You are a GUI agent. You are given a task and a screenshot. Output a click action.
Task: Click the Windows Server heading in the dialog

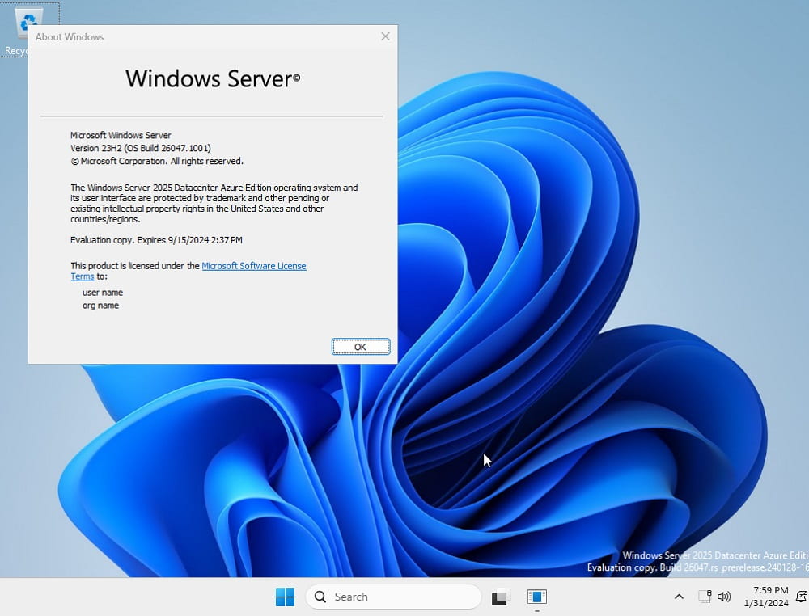tap(212, 78)
